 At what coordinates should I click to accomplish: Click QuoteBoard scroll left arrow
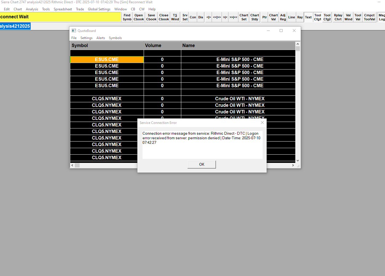[x=73, y=165]
